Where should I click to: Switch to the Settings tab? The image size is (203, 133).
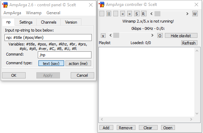pos(26,22)
